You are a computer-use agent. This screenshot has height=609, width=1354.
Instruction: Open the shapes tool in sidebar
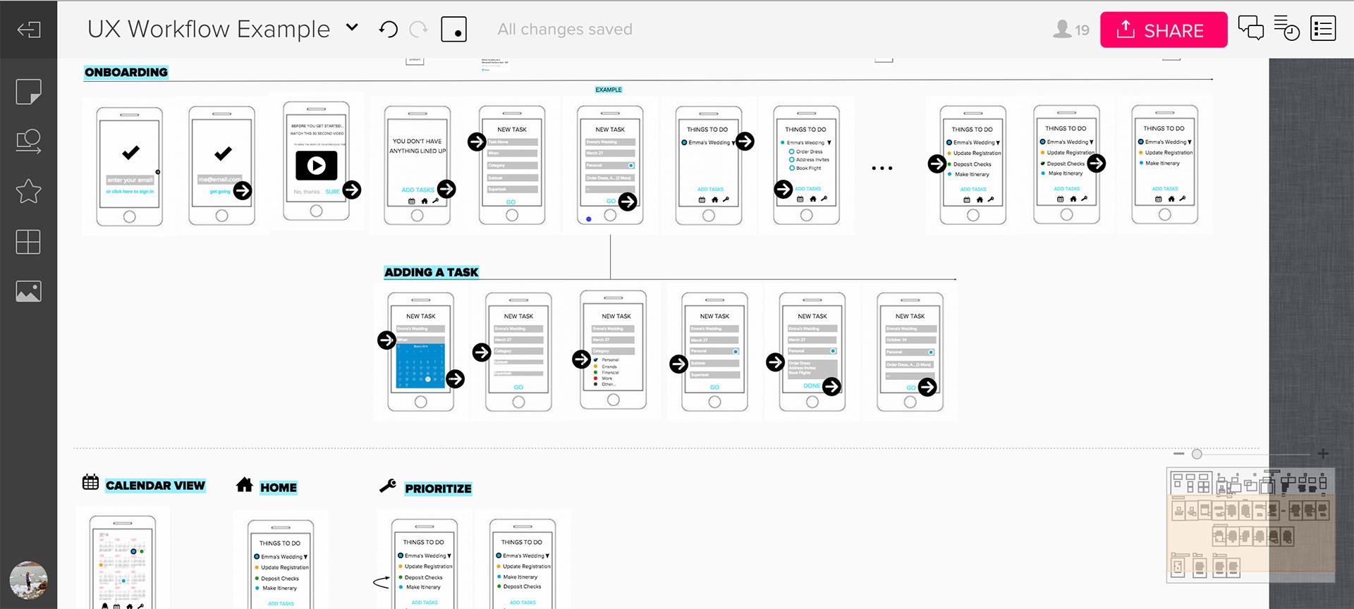(x=28, y=141)
